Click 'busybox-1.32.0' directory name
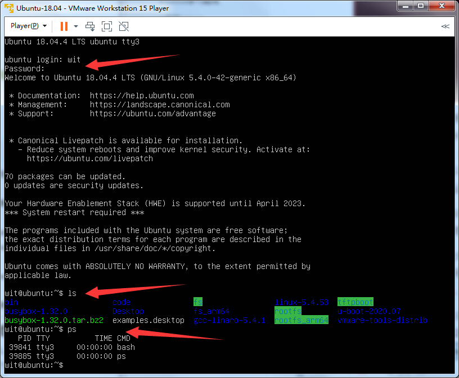The width and height of the screenshot is (459, 378). point(36,311)
